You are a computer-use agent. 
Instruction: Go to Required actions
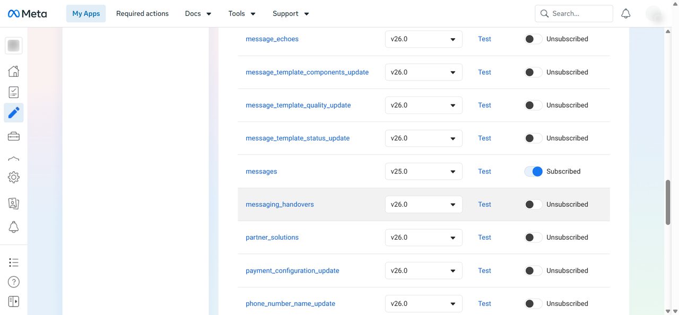tap(142, 14)
